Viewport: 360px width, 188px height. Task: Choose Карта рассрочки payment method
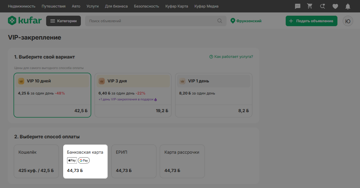pos(182,161)
